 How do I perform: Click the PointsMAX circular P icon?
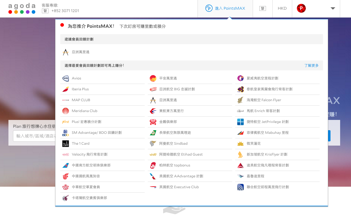pos(209,8)
